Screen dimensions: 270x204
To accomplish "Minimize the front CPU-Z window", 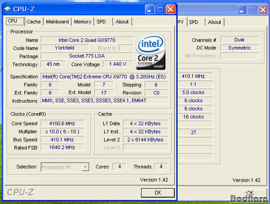I will (150, 9).
